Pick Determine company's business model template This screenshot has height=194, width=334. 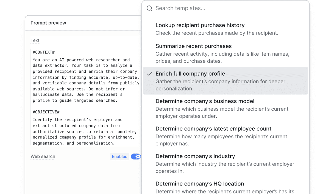pos(205,101)
